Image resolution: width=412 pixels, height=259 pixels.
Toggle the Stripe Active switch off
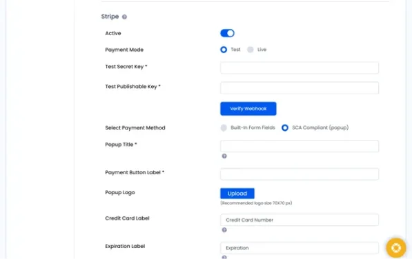(227, 33)
